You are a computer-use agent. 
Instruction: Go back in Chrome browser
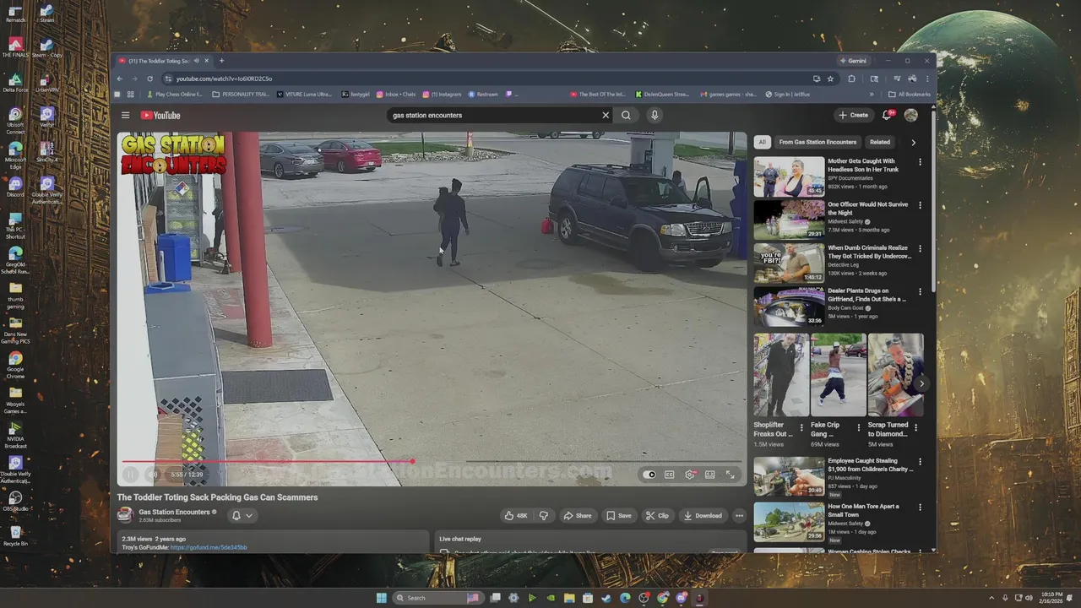point(120,79)
